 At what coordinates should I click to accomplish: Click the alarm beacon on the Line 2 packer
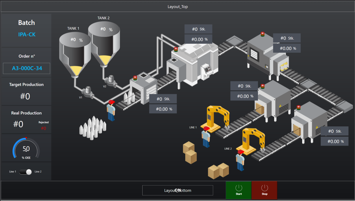298,107
